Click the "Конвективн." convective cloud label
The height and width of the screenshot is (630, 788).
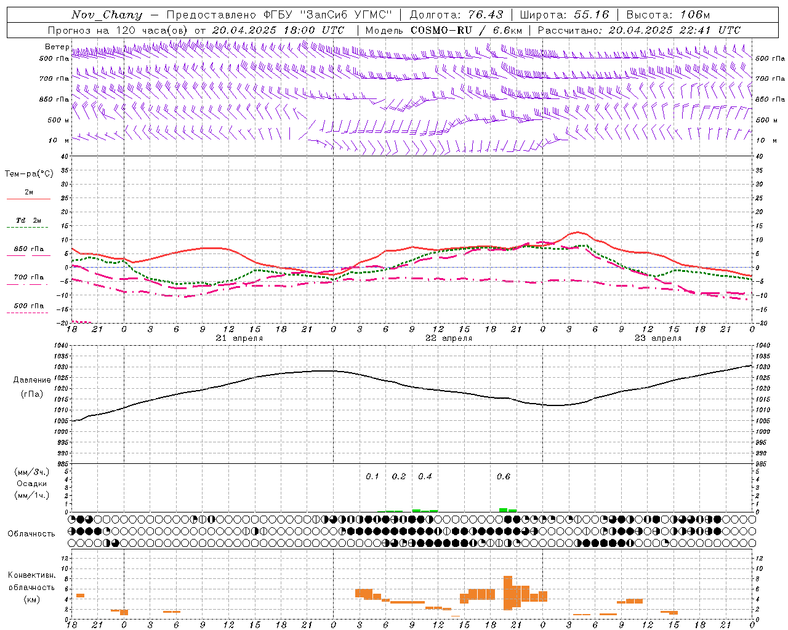(x=31, y=575)
